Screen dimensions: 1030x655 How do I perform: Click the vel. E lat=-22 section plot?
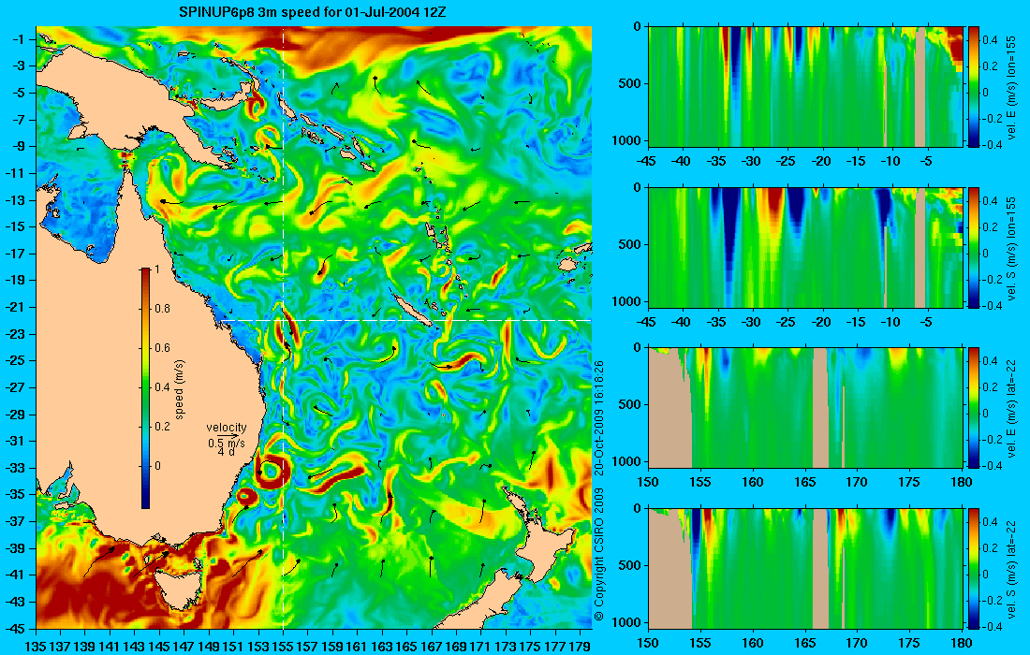pyautogui.click(x=805, y=408)
